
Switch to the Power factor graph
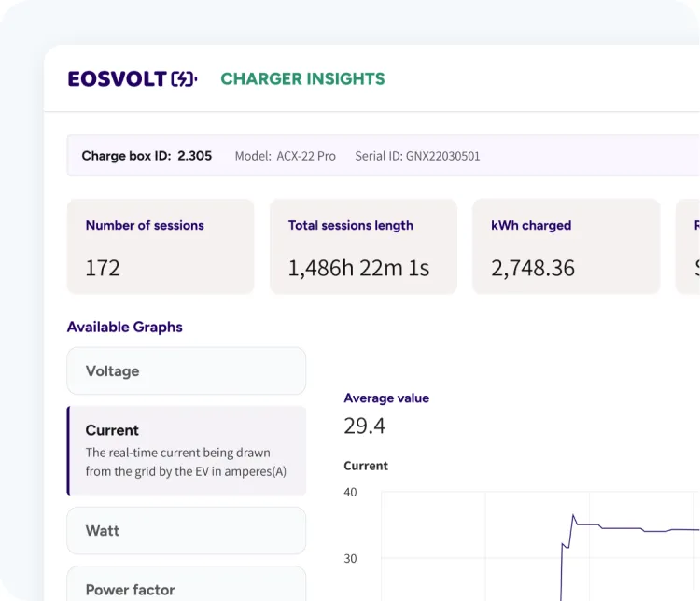coord(186,584)
